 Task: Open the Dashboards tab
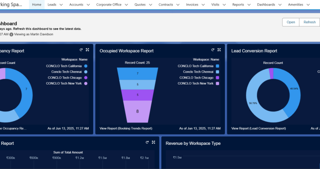coord(266,5)
